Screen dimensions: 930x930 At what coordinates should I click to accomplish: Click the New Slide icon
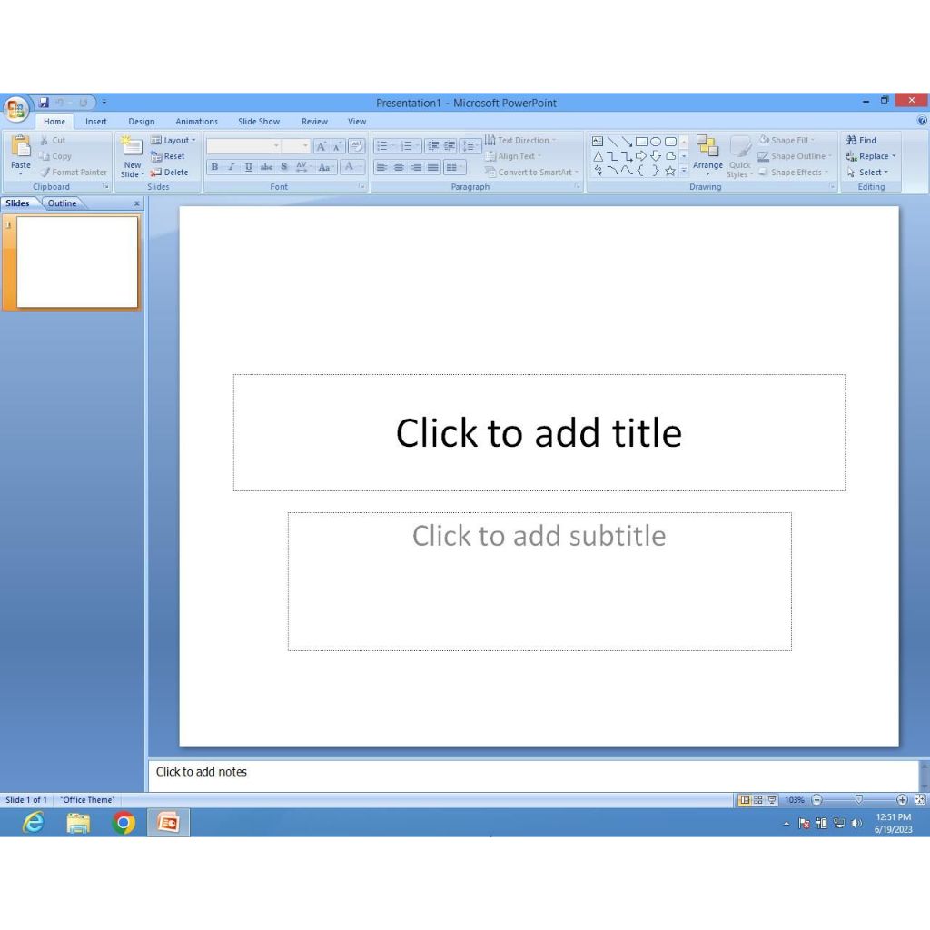point(132,146)
